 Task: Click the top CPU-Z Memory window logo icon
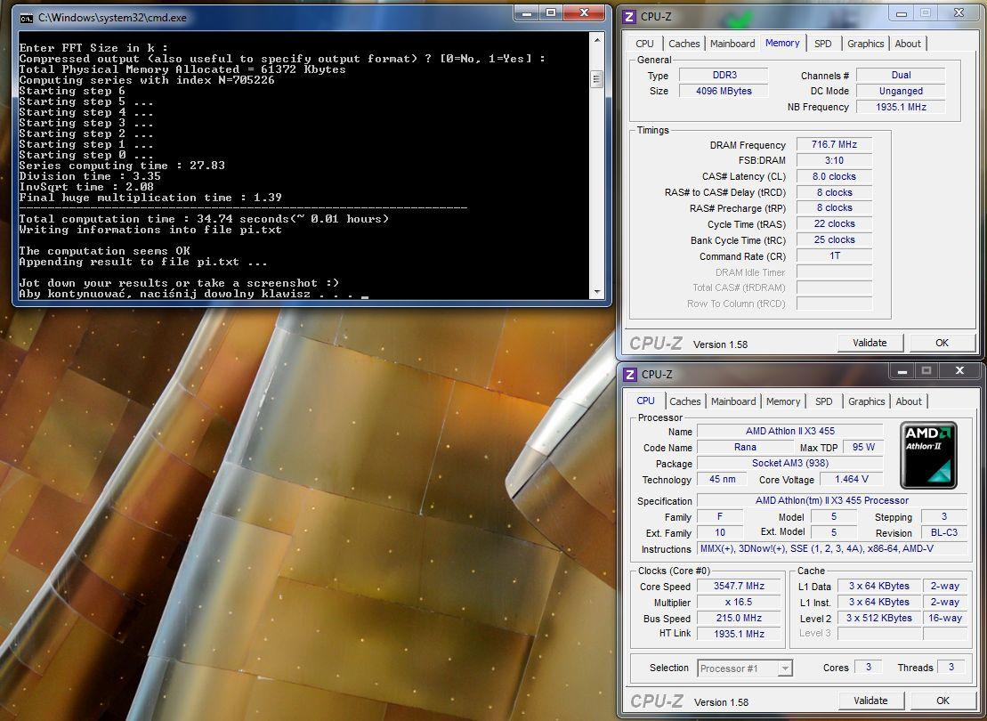coord(629,16)
